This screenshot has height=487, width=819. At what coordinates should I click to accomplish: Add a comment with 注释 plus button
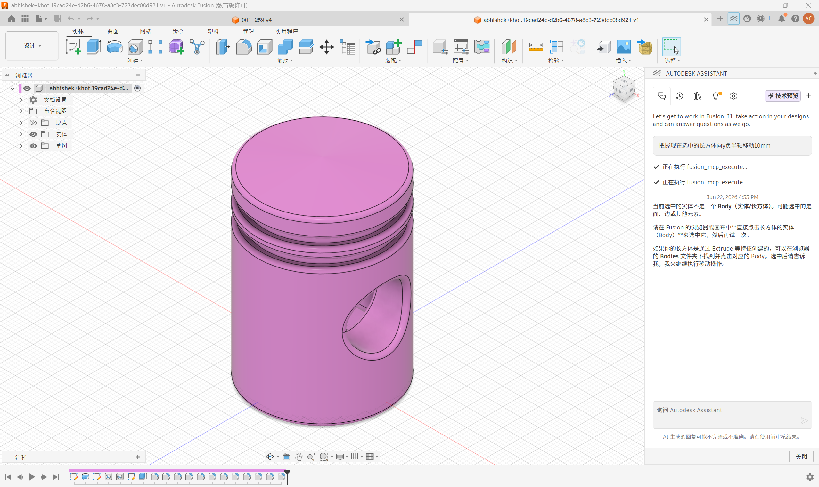tap(138, 457)
